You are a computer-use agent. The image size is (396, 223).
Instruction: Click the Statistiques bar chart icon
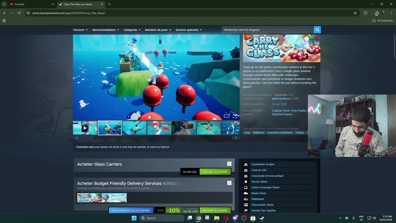point(246,199)
